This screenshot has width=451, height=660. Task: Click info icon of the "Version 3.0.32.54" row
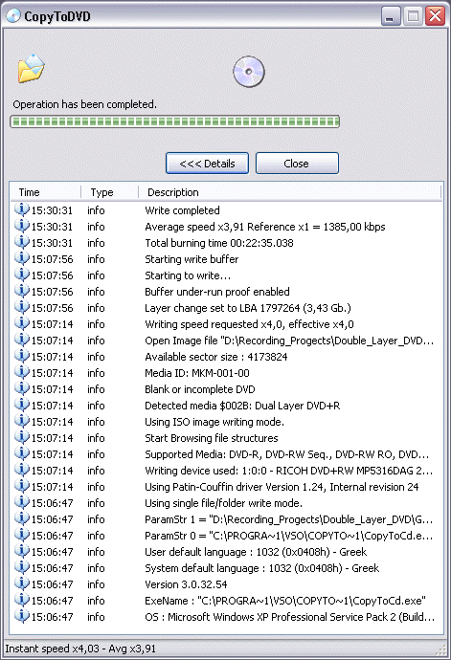pos(21,583)
